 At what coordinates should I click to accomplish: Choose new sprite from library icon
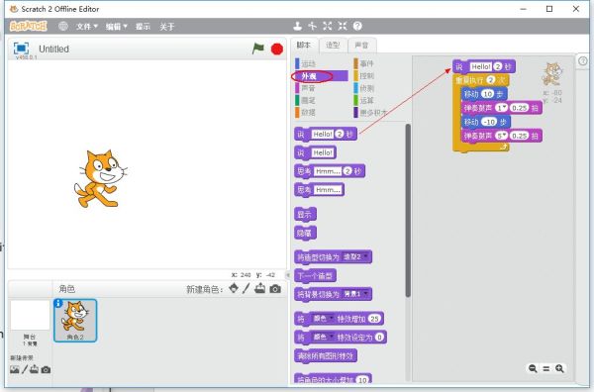[x=234, y=289]
